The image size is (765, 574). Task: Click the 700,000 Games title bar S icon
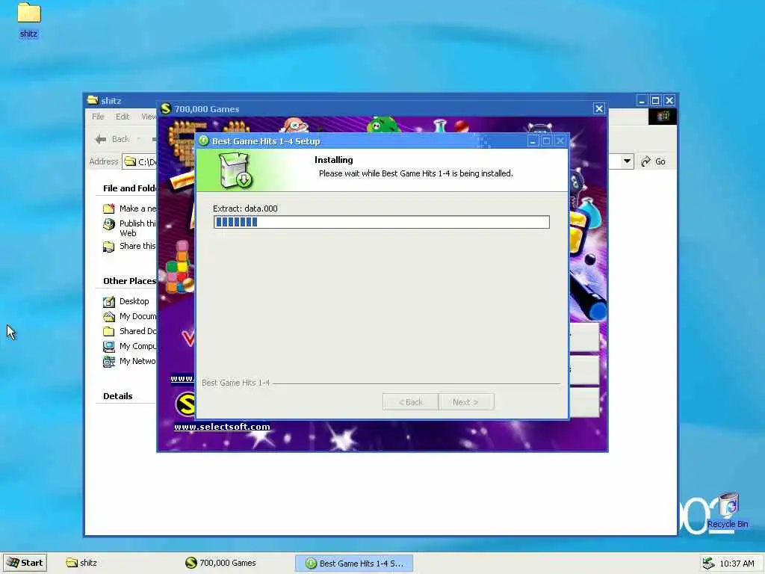166,108
